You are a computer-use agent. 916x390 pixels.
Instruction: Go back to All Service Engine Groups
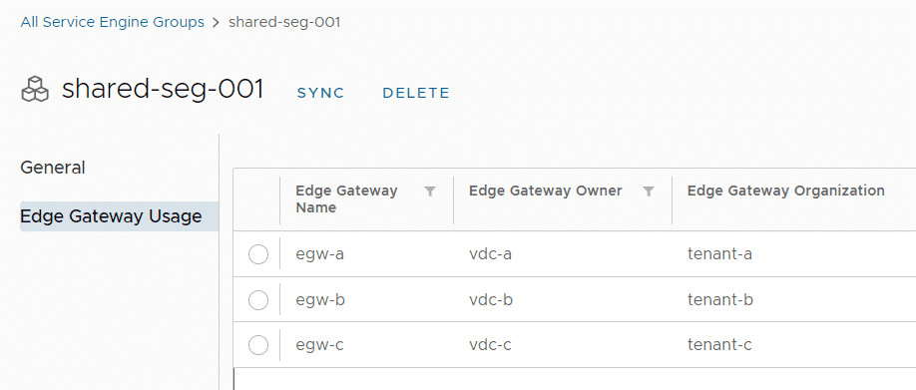pos(112,22)
